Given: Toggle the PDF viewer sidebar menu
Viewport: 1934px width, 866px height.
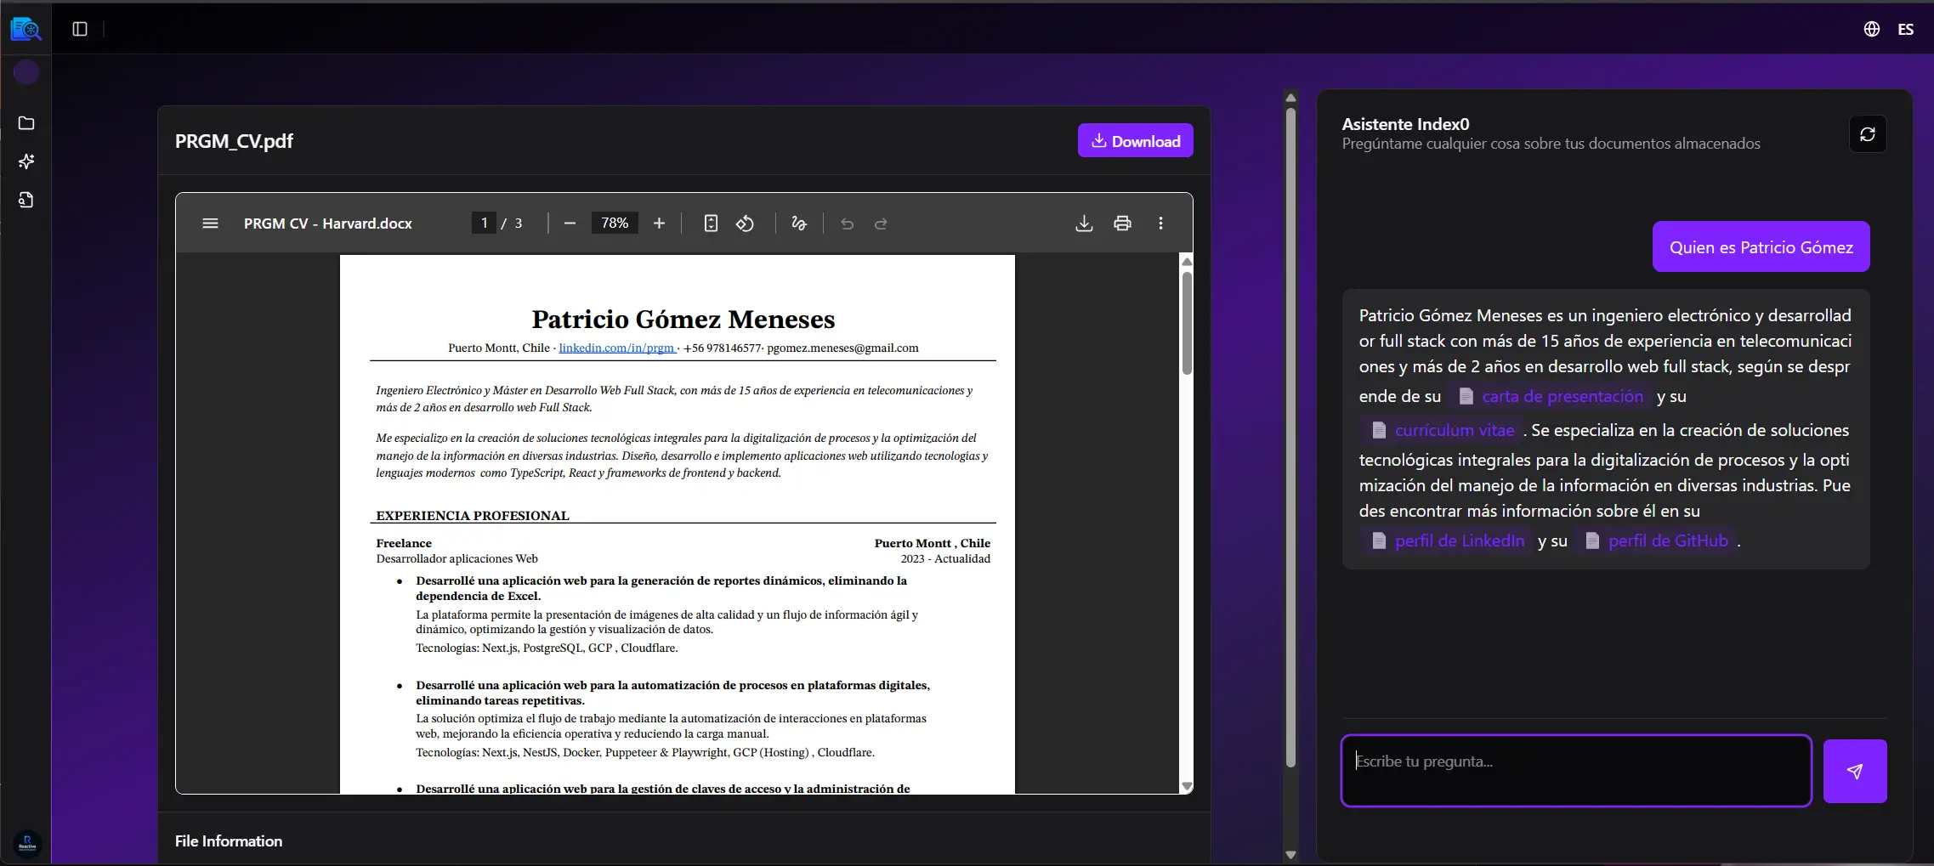Looking at the screenshot, I should click(x=210, y=224).
